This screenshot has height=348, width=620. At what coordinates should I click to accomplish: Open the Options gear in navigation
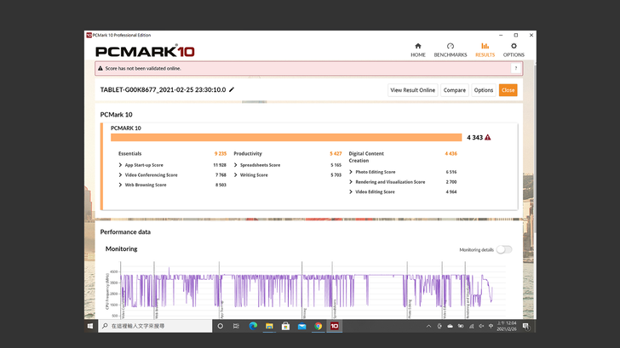click(514, 49)
